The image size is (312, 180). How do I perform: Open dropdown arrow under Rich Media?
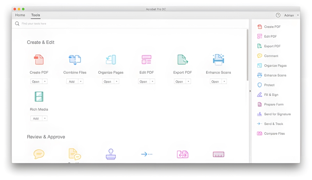45,118
